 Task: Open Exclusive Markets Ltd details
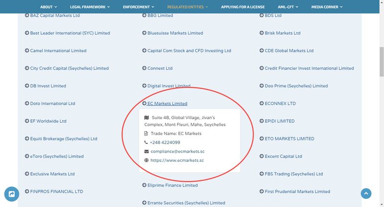click(52, 174)
